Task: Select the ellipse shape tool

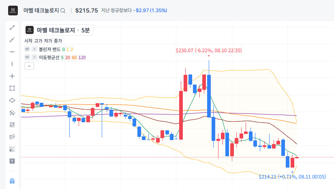Action: pyautogui.click(x=12, y=100)
